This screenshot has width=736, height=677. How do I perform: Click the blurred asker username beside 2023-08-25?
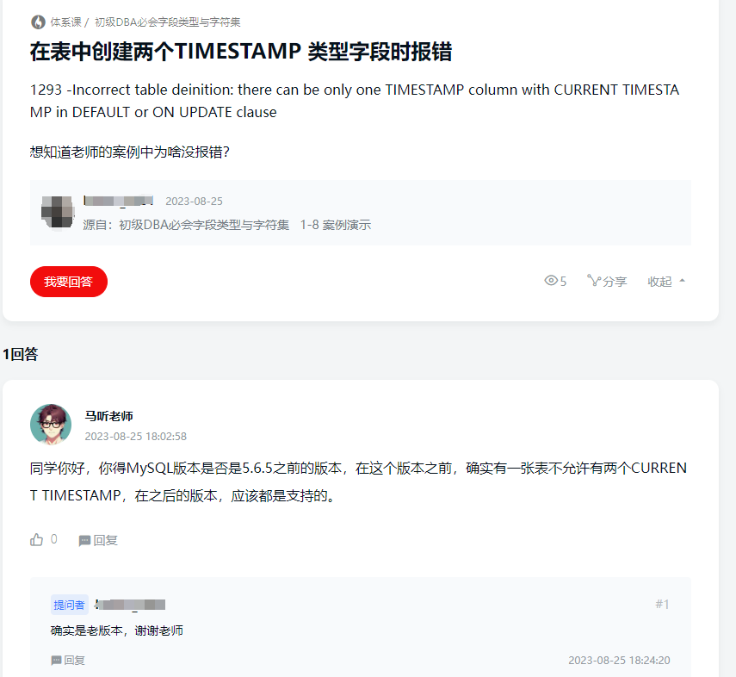tap(118, 201)
